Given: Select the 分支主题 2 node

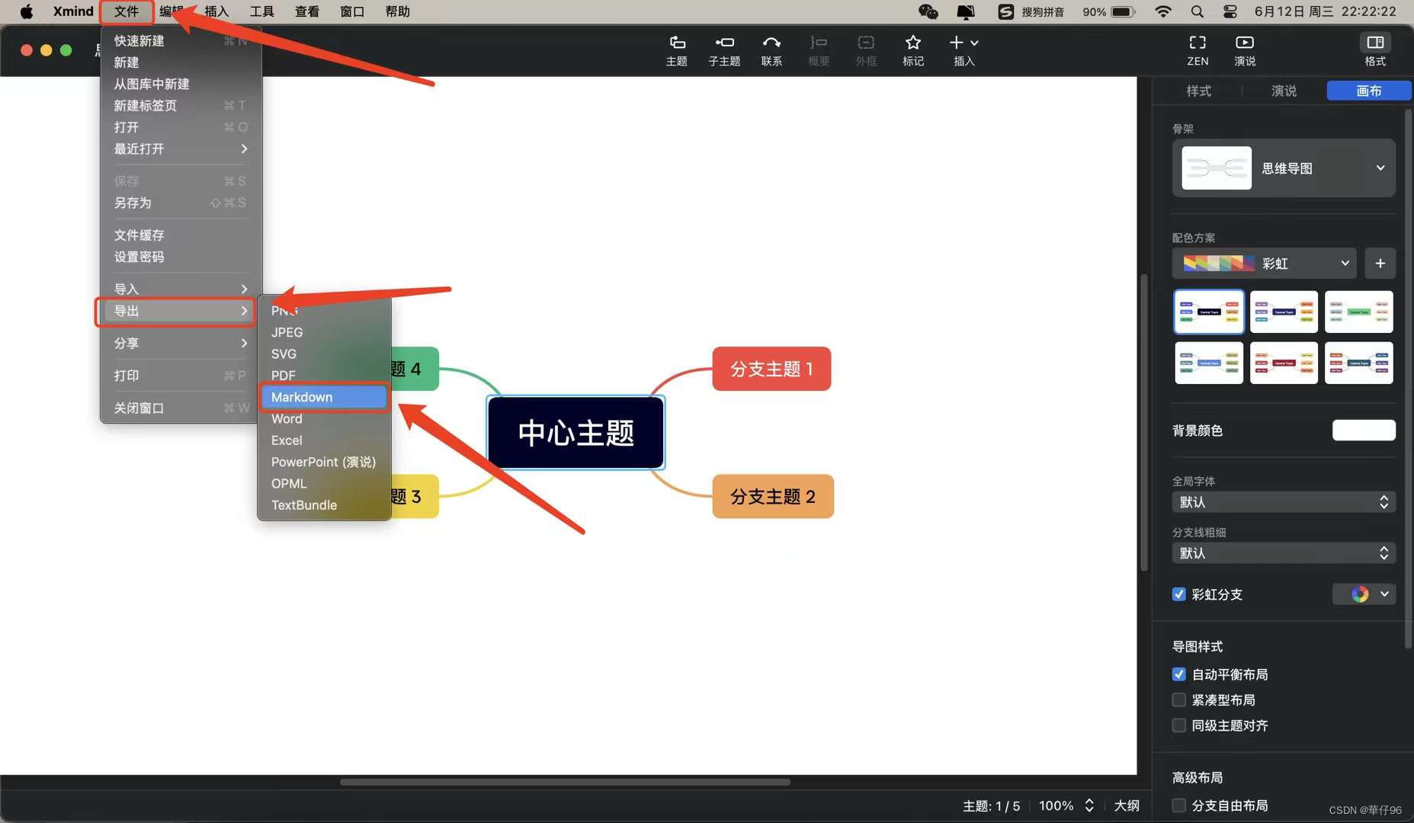Looking at the screenshot, I should 773,497.
